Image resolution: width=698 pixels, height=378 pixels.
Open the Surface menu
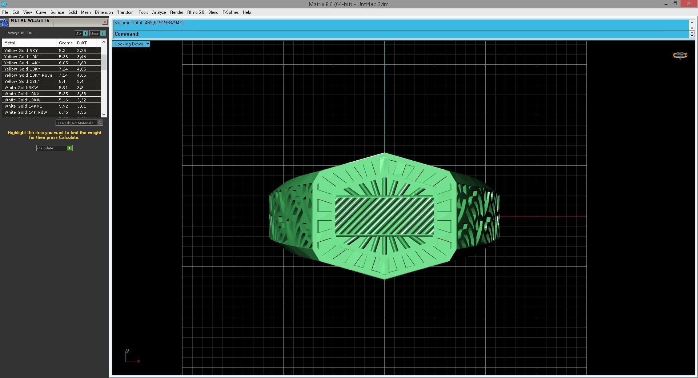57,12
